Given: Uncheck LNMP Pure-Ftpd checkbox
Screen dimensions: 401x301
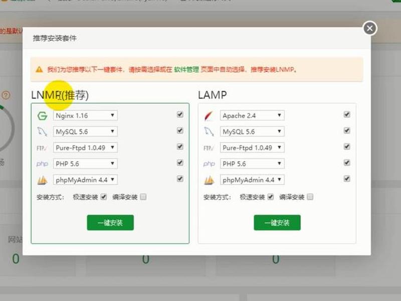Looking at the screenshot, I should (180, 146).
